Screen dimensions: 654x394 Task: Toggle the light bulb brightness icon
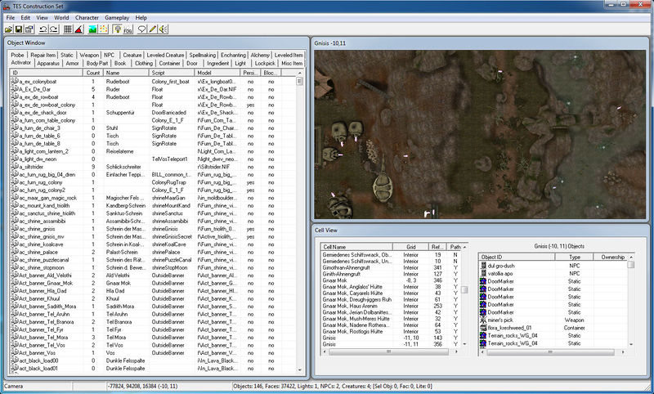point(117,29)
